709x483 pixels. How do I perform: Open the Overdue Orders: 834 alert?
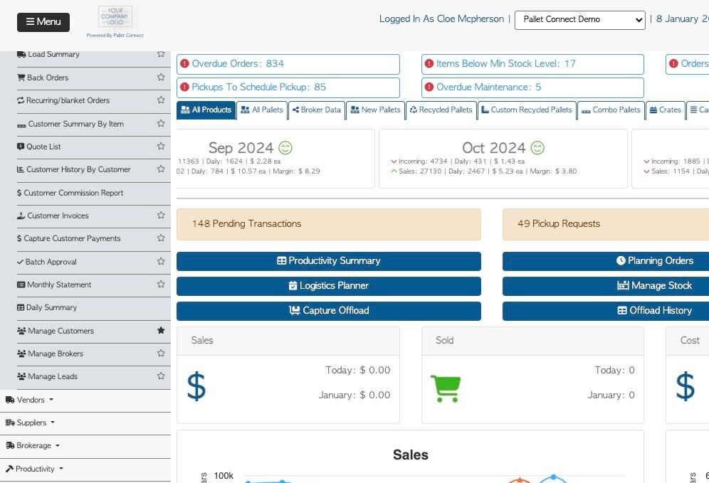(x=288, y=64)
